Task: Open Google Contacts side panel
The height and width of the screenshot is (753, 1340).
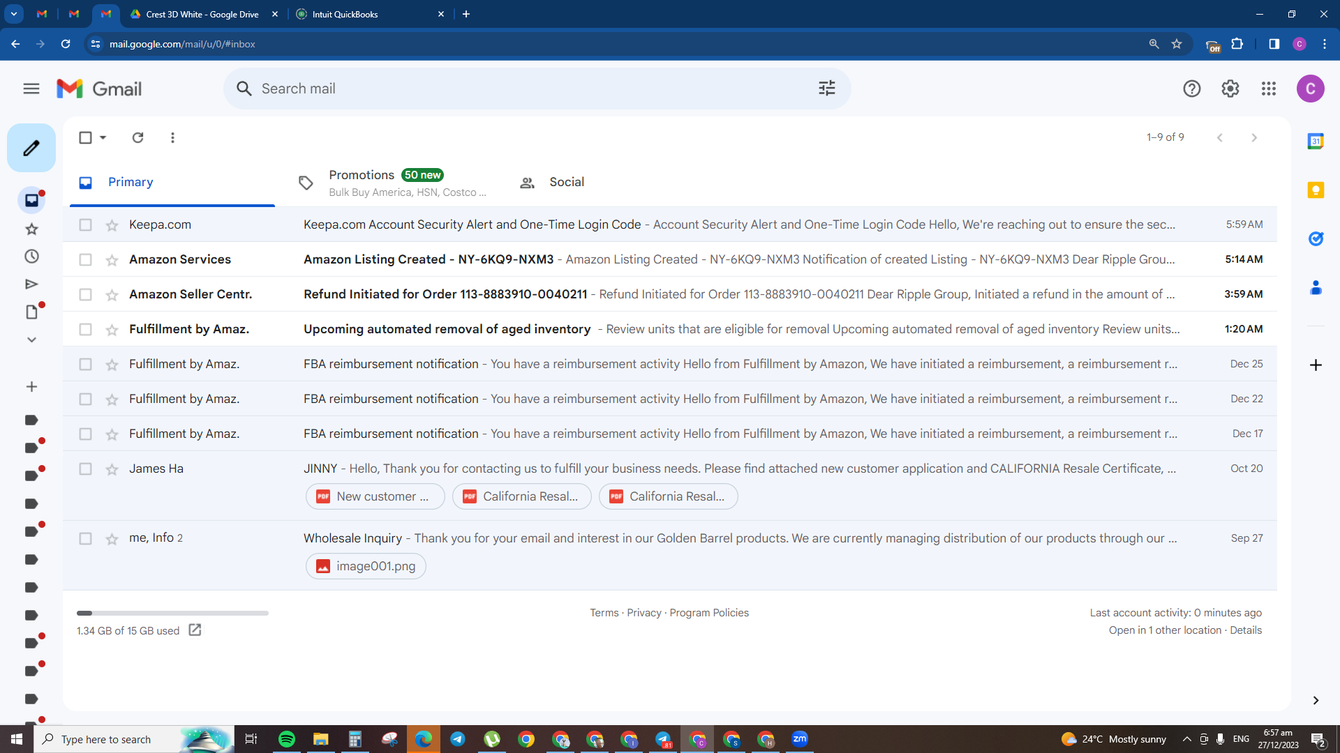Action: [1316, 287]
